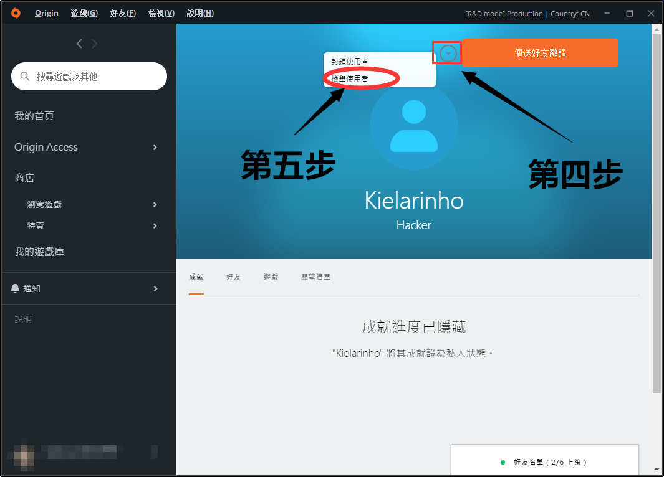Open 商店 in the sidebar
This screenshot has height=477, width=664.
[x=24, y=178]
